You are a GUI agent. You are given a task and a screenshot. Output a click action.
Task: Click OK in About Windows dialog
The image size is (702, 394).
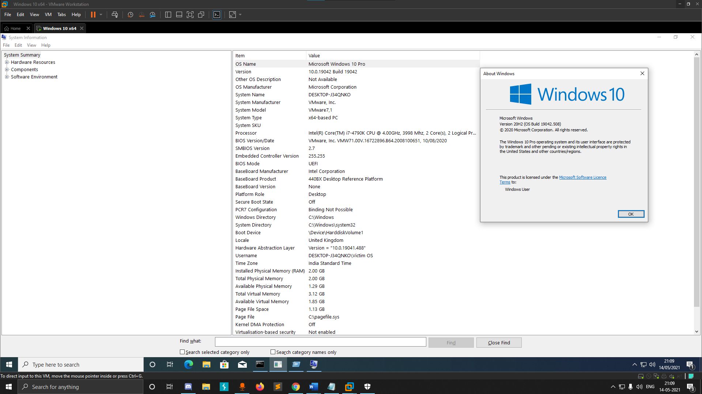[x=631, y=214]
